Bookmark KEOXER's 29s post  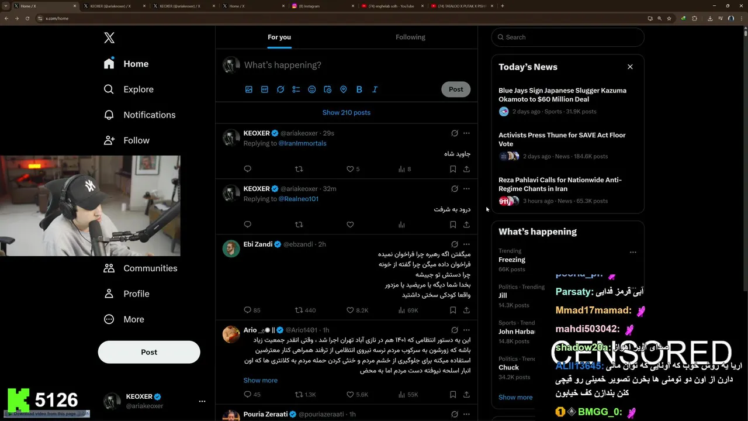pos(453,169)
